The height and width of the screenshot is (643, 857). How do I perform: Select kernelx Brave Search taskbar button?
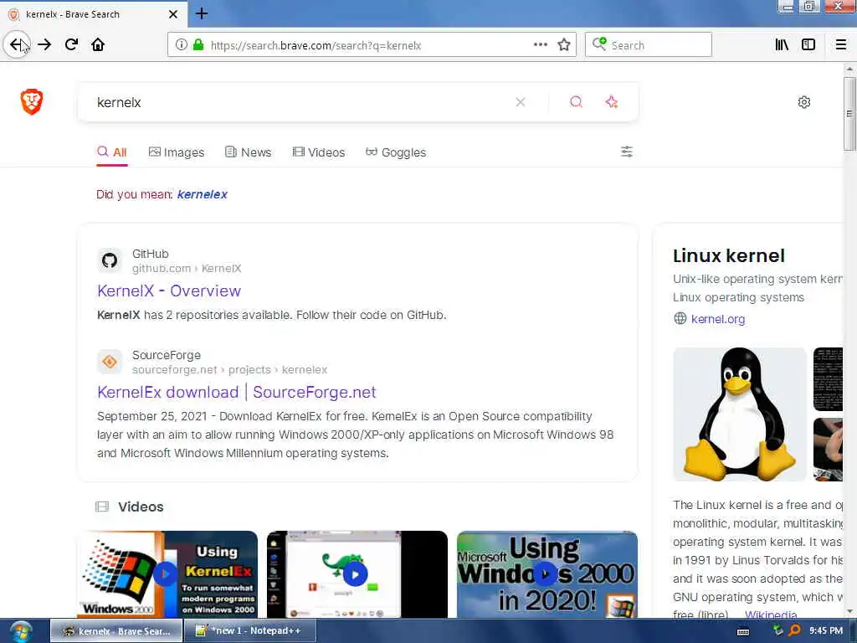pos(116,630)
